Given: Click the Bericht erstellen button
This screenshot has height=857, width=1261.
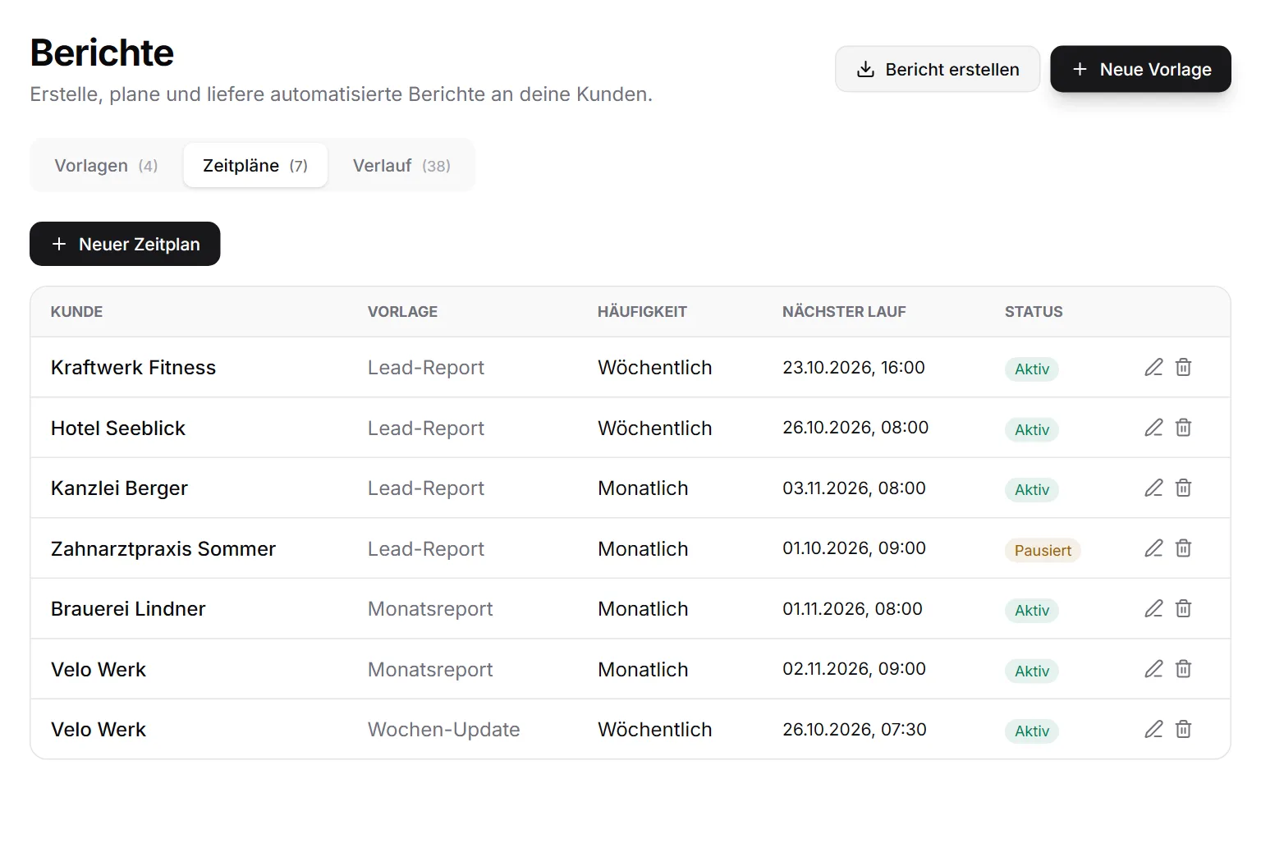Looking at the screenshot, I should tap(938, 69).
